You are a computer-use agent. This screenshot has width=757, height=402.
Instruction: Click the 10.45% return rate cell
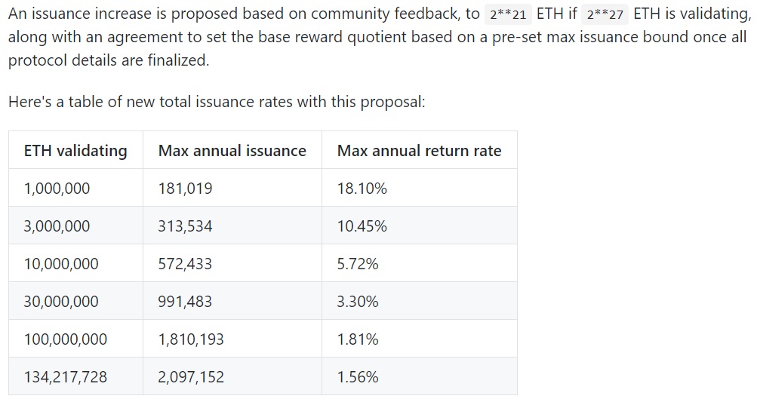coord(362,226)
